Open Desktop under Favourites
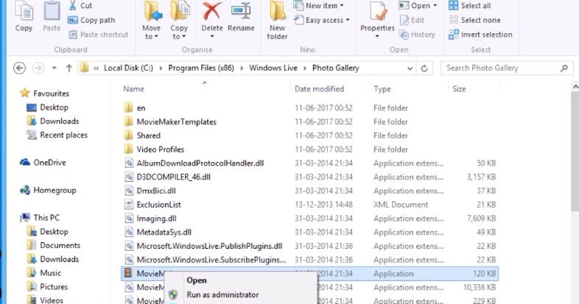Viewport: 579px width, 304px height. click(x=48, y=107)
